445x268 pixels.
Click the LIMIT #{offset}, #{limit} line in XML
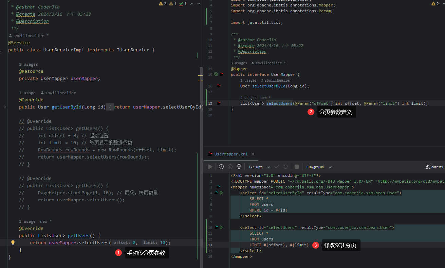coord(279,245)
